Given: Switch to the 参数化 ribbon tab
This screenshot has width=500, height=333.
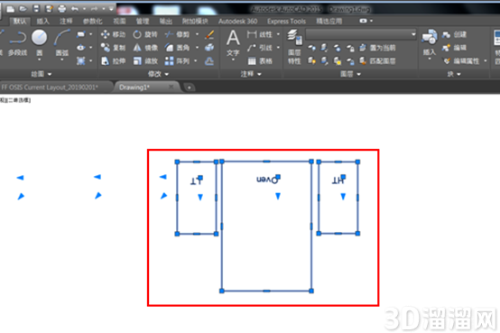Looking at the screenshot, I should click(x=92, y=21).
